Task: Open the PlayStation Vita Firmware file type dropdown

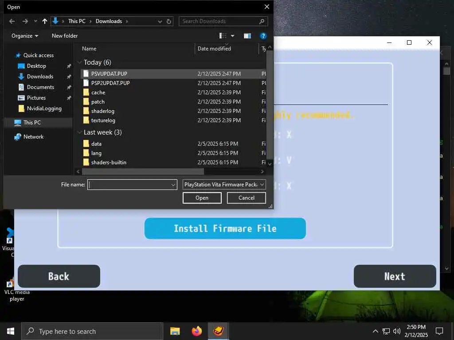Action: click(224, 185)
